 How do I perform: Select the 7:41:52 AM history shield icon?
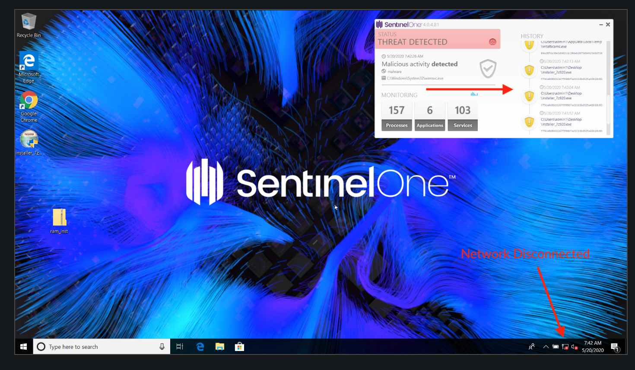(x=529, y=122)
